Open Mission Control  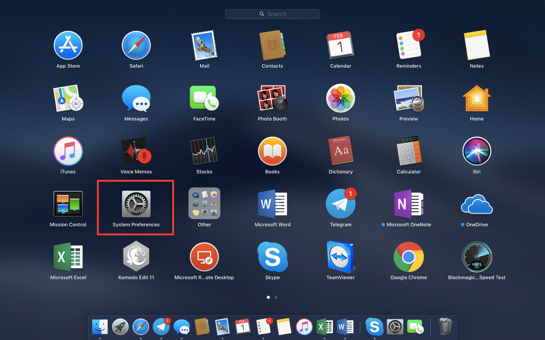pos(68,204)
